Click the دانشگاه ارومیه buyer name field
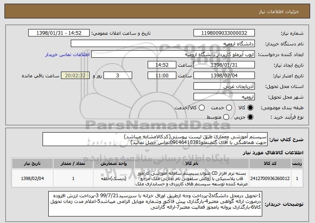 coord(163,44)
